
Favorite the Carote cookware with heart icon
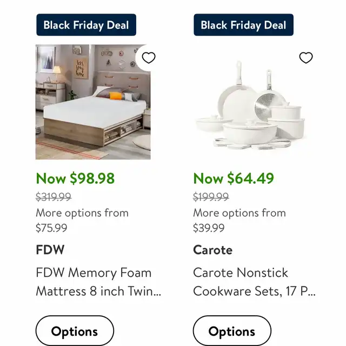306,58
